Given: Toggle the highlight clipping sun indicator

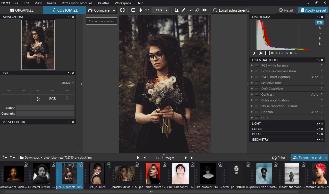Looking at the screenshot, I should click(x=260, y=53).
